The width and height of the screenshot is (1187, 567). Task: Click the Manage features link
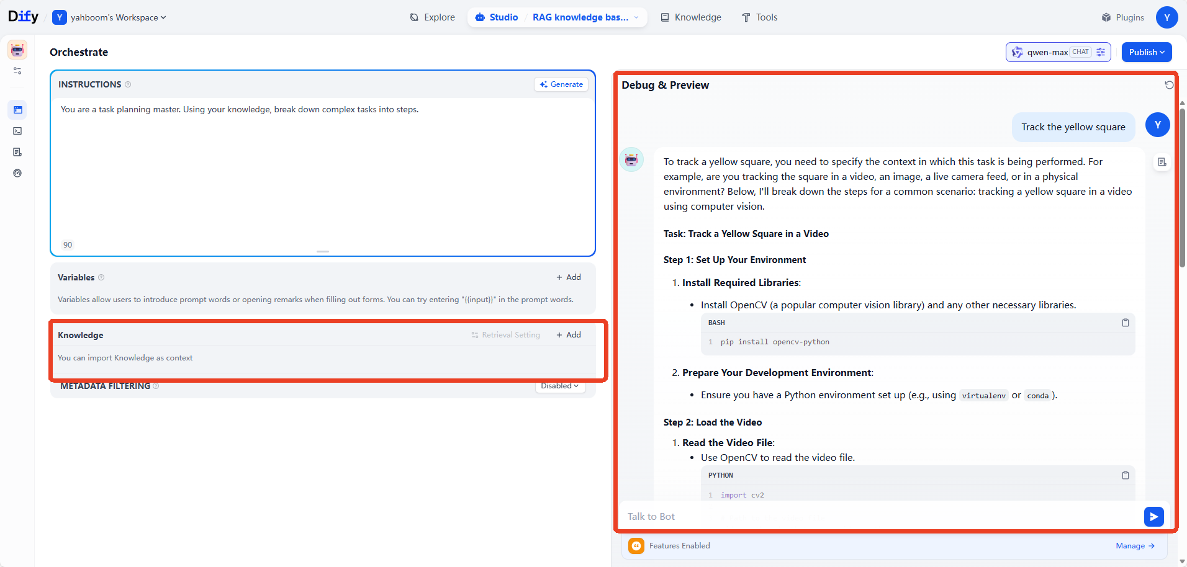pos(1135,546)
